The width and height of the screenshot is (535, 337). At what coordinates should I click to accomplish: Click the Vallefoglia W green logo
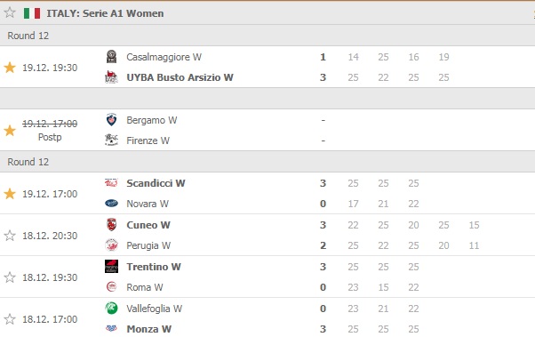coord(111,309)
